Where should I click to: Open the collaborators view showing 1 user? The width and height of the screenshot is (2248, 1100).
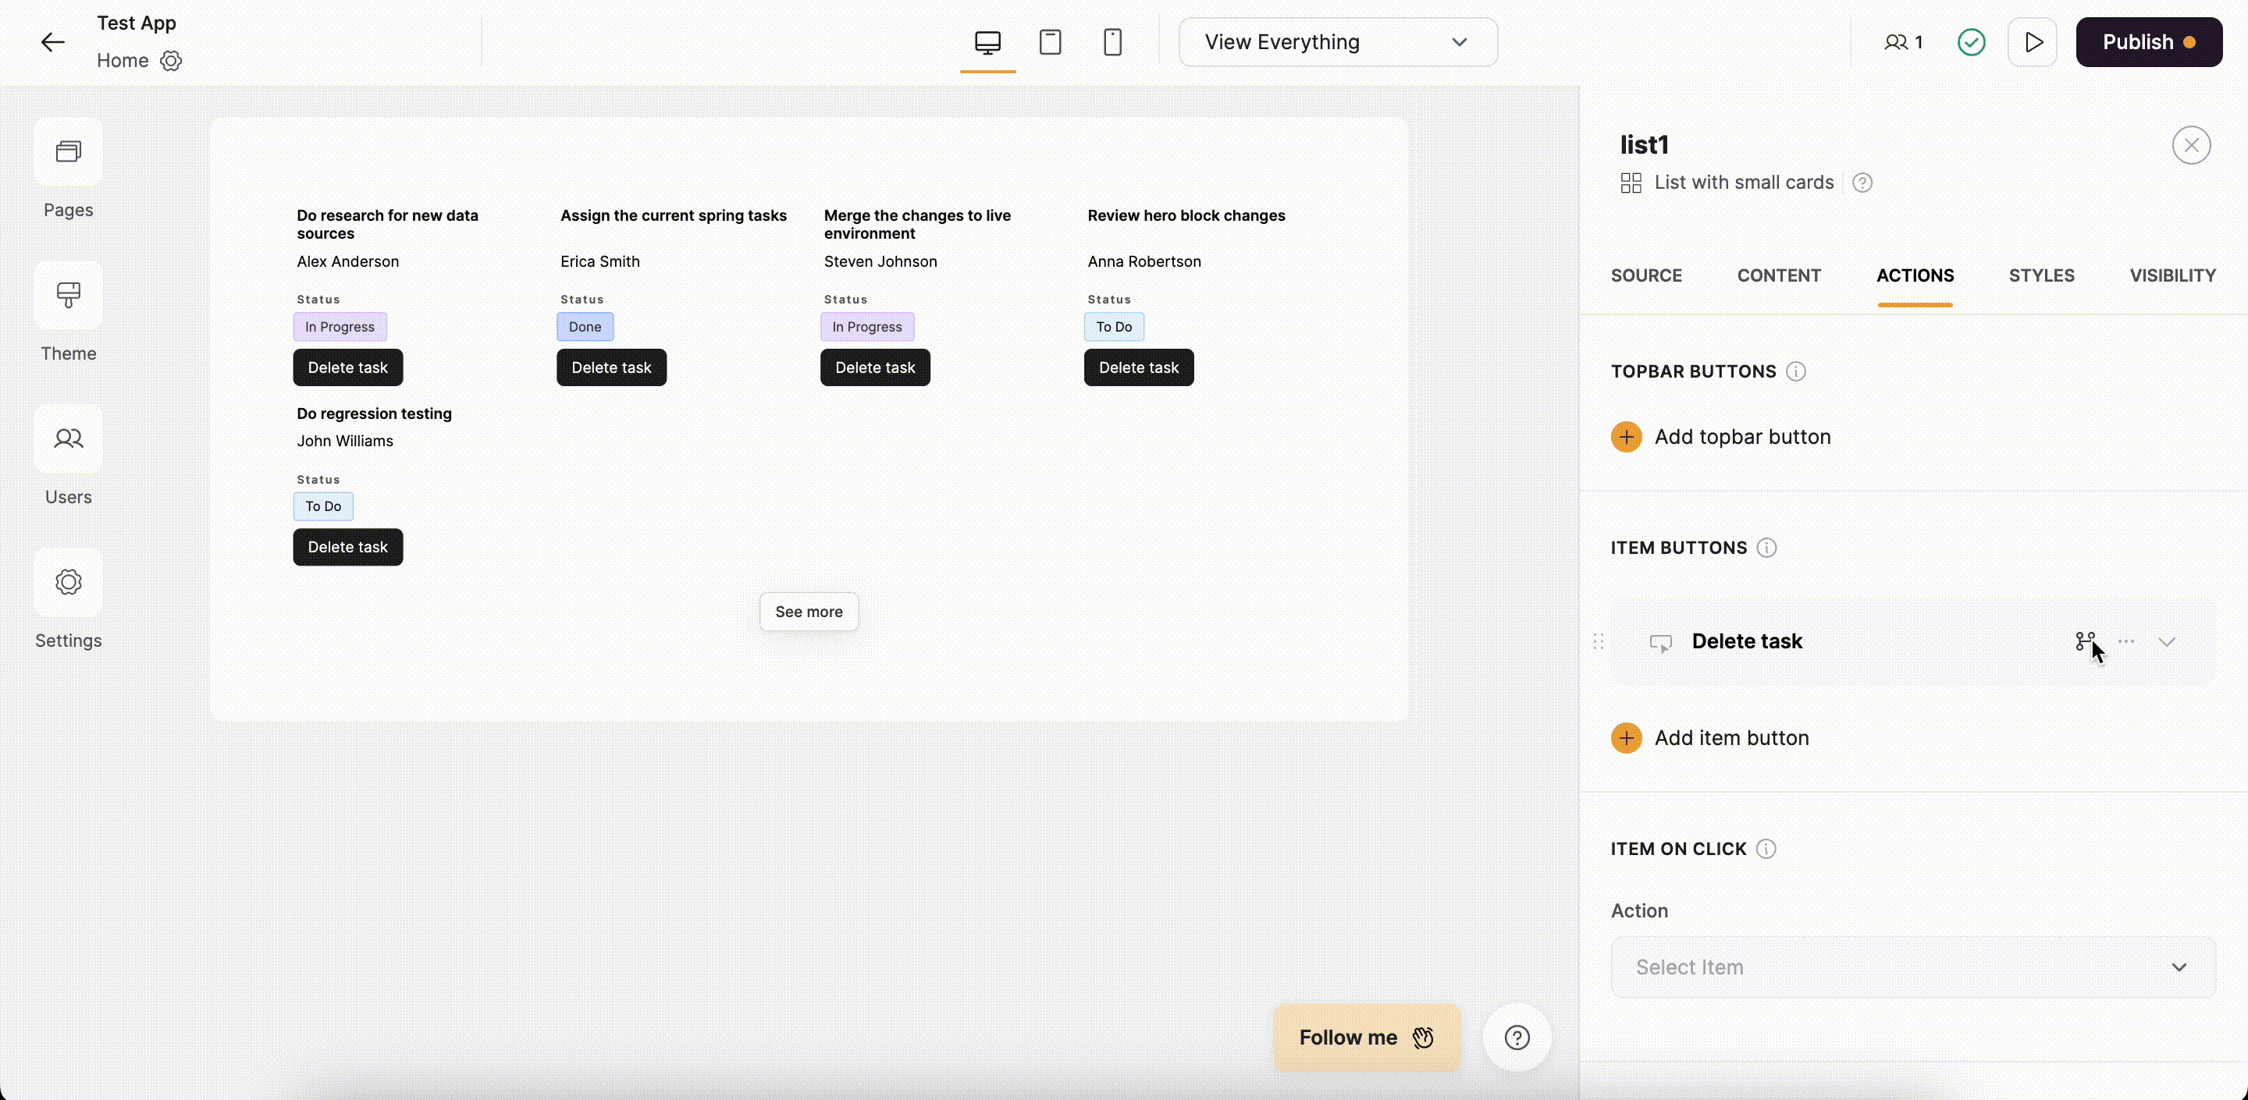click(x=1901, y=42)
